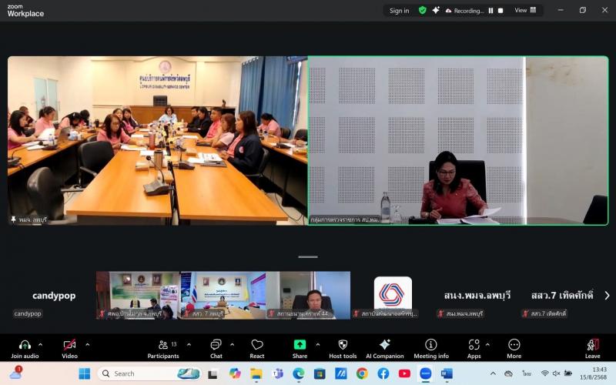
Task: Click the Recording cloud indicator
Action: [464, 11]
